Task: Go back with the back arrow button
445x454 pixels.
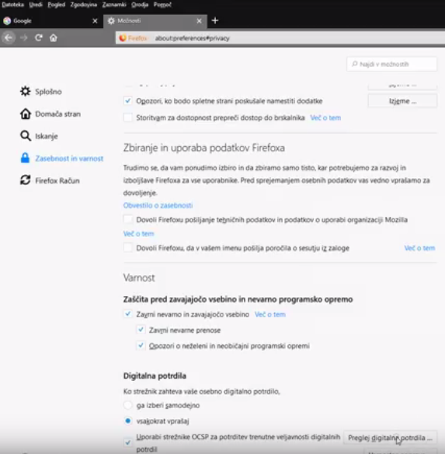Action: point(9,37)
